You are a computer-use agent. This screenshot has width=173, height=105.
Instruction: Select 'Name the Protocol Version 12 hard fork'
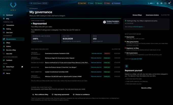[61, 67]
